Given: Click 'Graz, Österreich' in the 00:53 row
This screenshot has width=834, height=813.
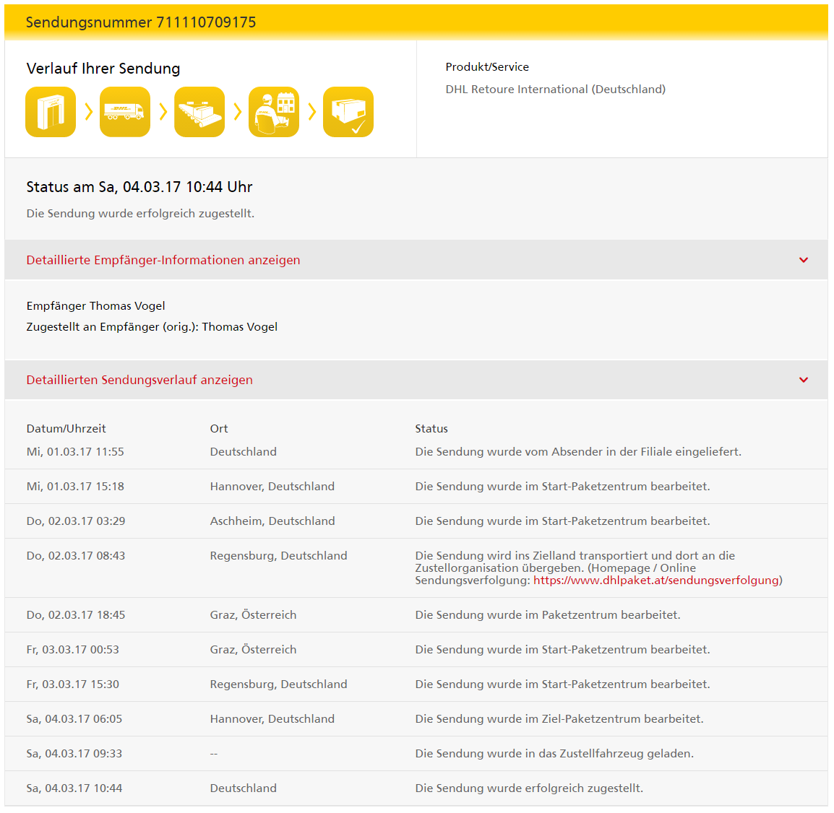Looking at the screenshot, I should pos(253,649).
